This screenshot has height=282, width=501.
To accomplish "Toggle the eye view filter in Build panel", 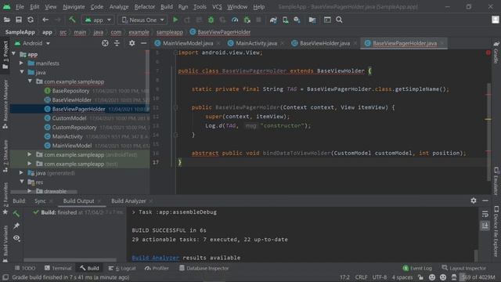I will (16, 238).
